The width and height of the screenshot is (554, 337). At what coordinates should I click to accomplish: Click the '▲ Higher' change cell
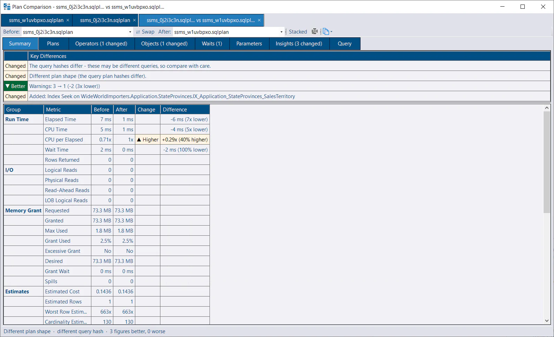[x=148, y=140]
